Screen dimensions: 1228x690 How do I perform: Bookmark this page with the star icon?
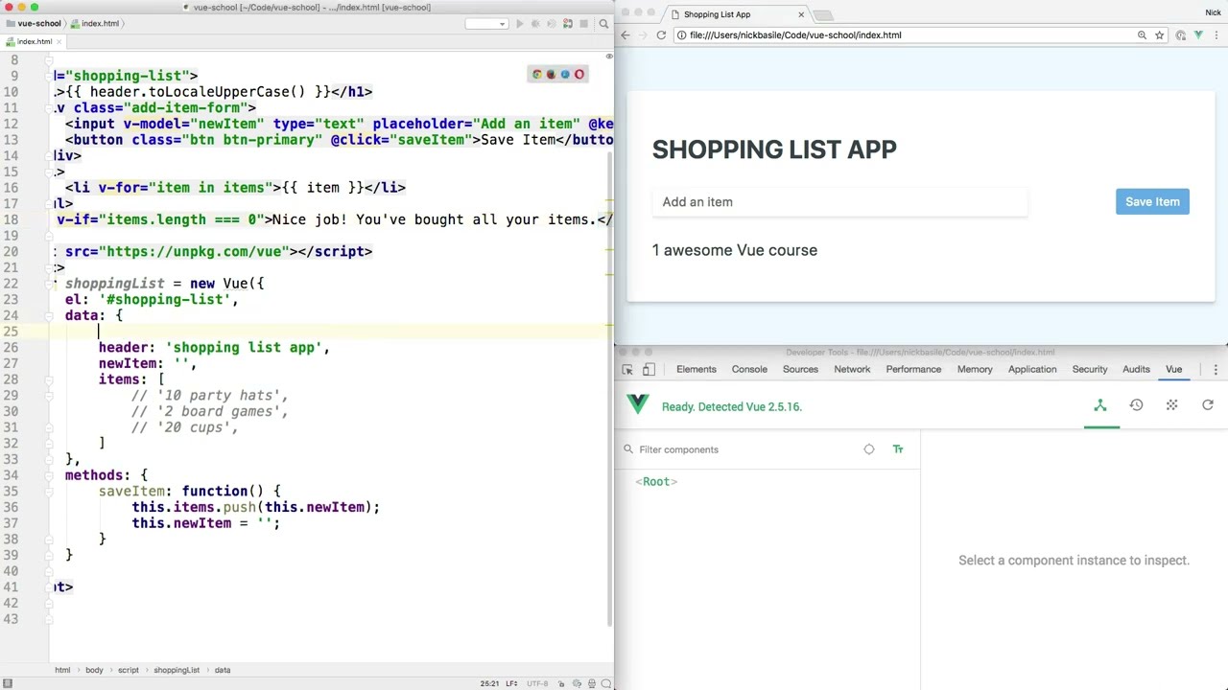(x=1159, y=35)
